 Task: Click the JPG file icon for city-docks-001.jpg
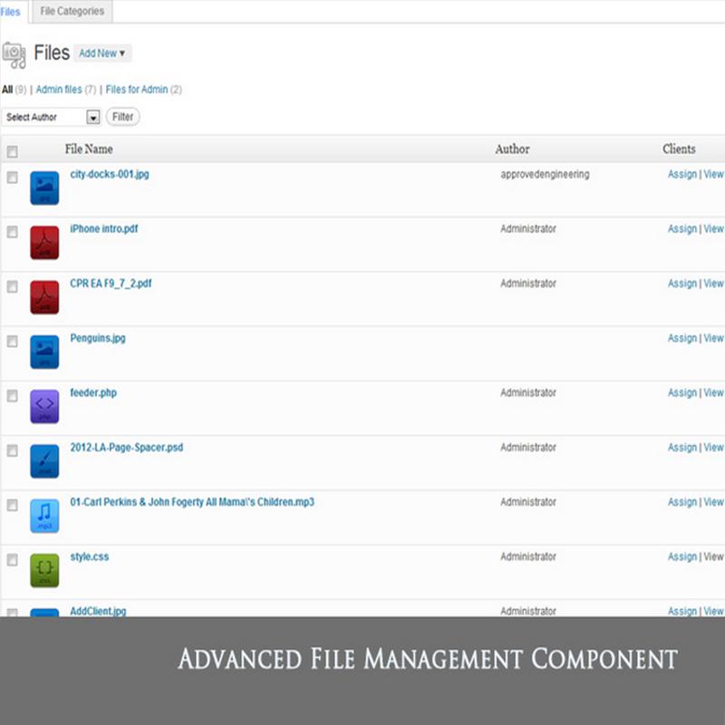click(44, 188)
